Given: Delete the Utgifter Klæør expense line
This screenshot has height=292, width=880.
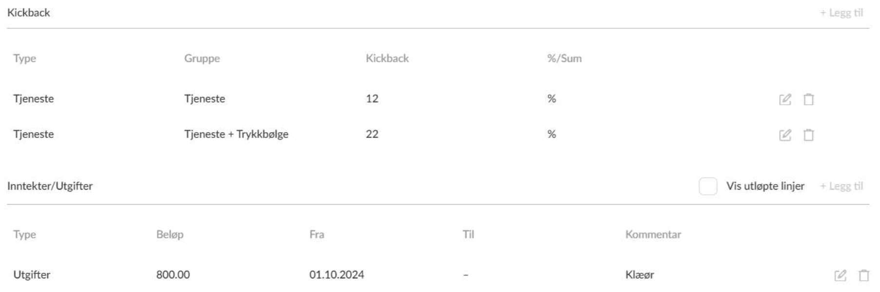Looking at the screenshot, I should 864,275.
